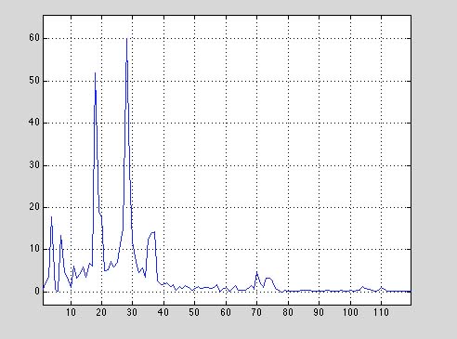This screenshot has width=457, height=339.
Task: Click the y-axis tick label 50
Action: [x=34, y=81]
